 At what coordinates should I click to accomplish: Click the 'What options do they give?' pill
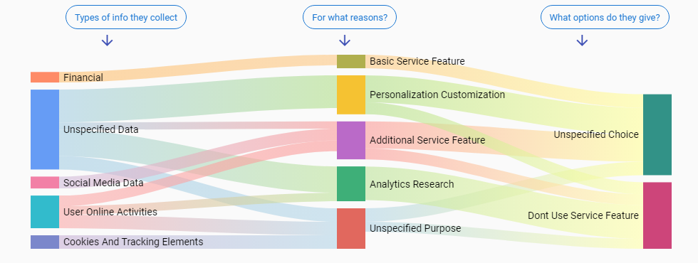pyautogui.click(x=605, y=17)
